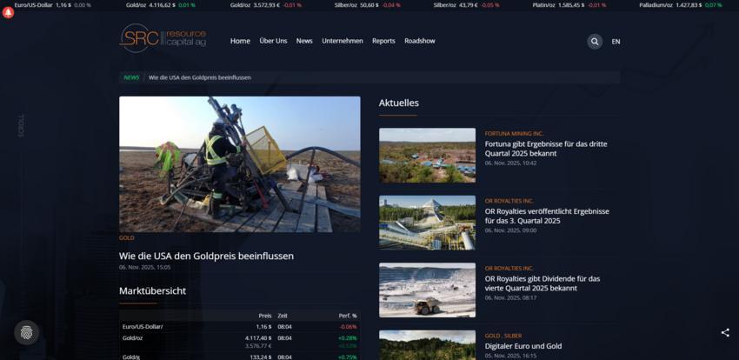Open 'Digitaler Euro und Gold' article
Screen dimensions: 739x360
click(x=524, y=345)
